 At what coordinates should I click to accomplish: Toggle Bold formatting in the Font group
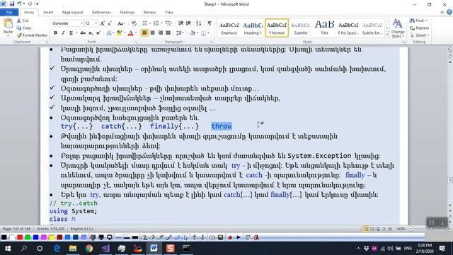(55, 33)
